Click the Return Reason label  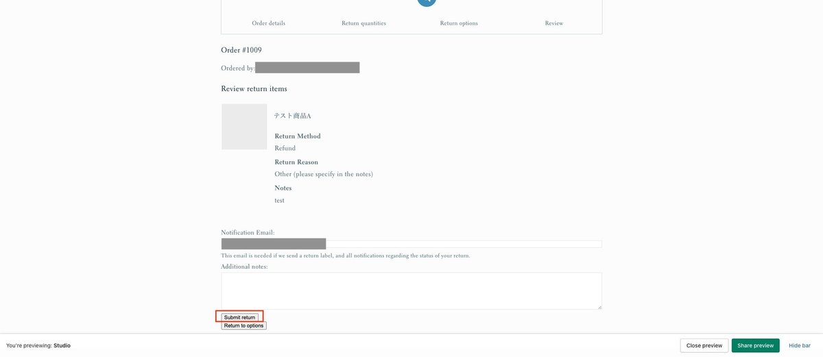coord(296,162)
